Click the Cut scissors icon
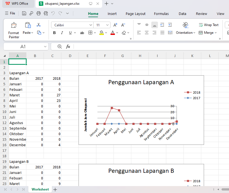Viewport: 229px width, 193px height. (39, 25)
